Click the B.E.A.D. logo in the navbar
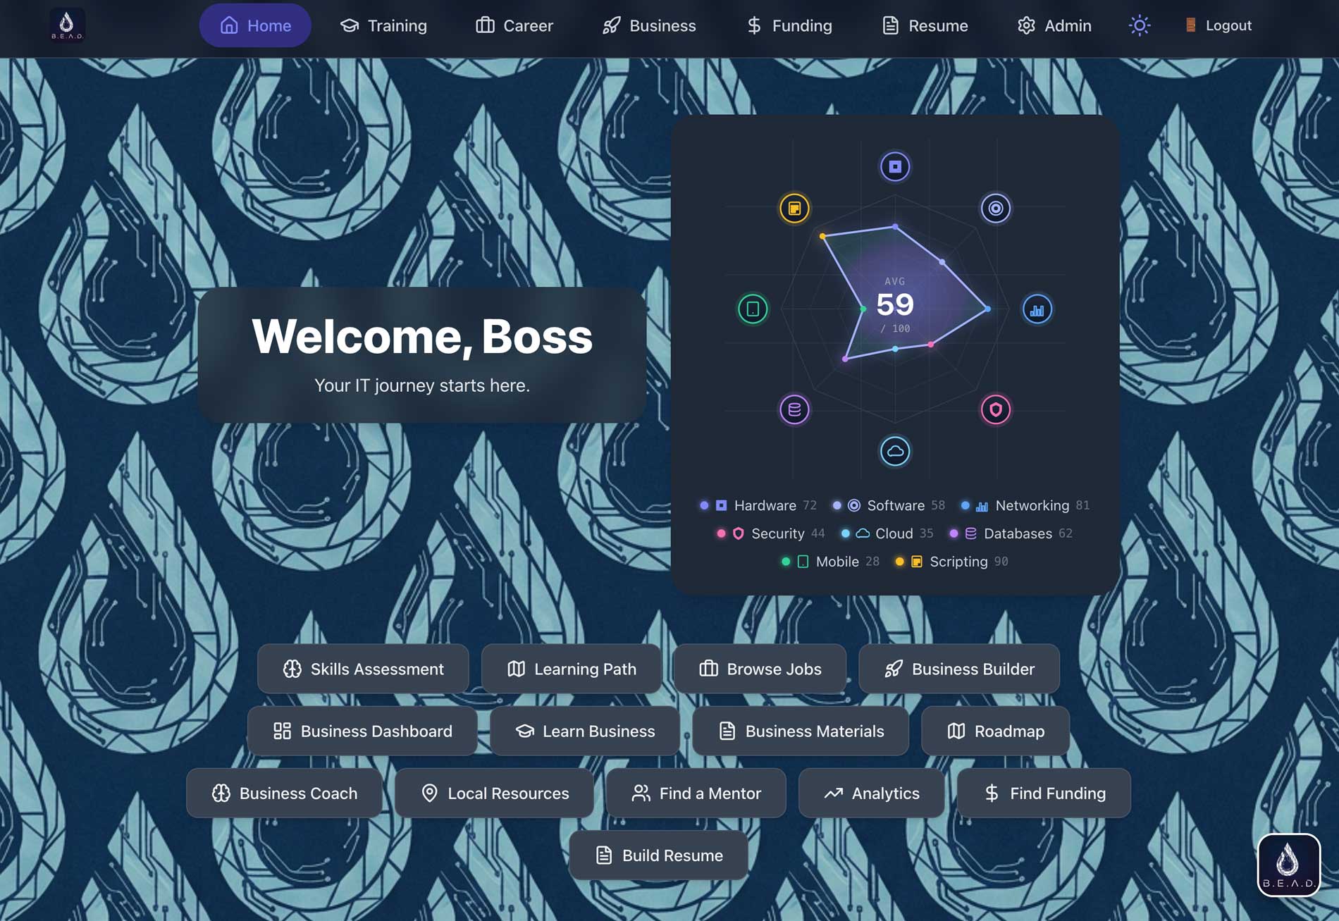Image resolution: width=1339 pixels, height=921 pixels. [x=67, y=25]
